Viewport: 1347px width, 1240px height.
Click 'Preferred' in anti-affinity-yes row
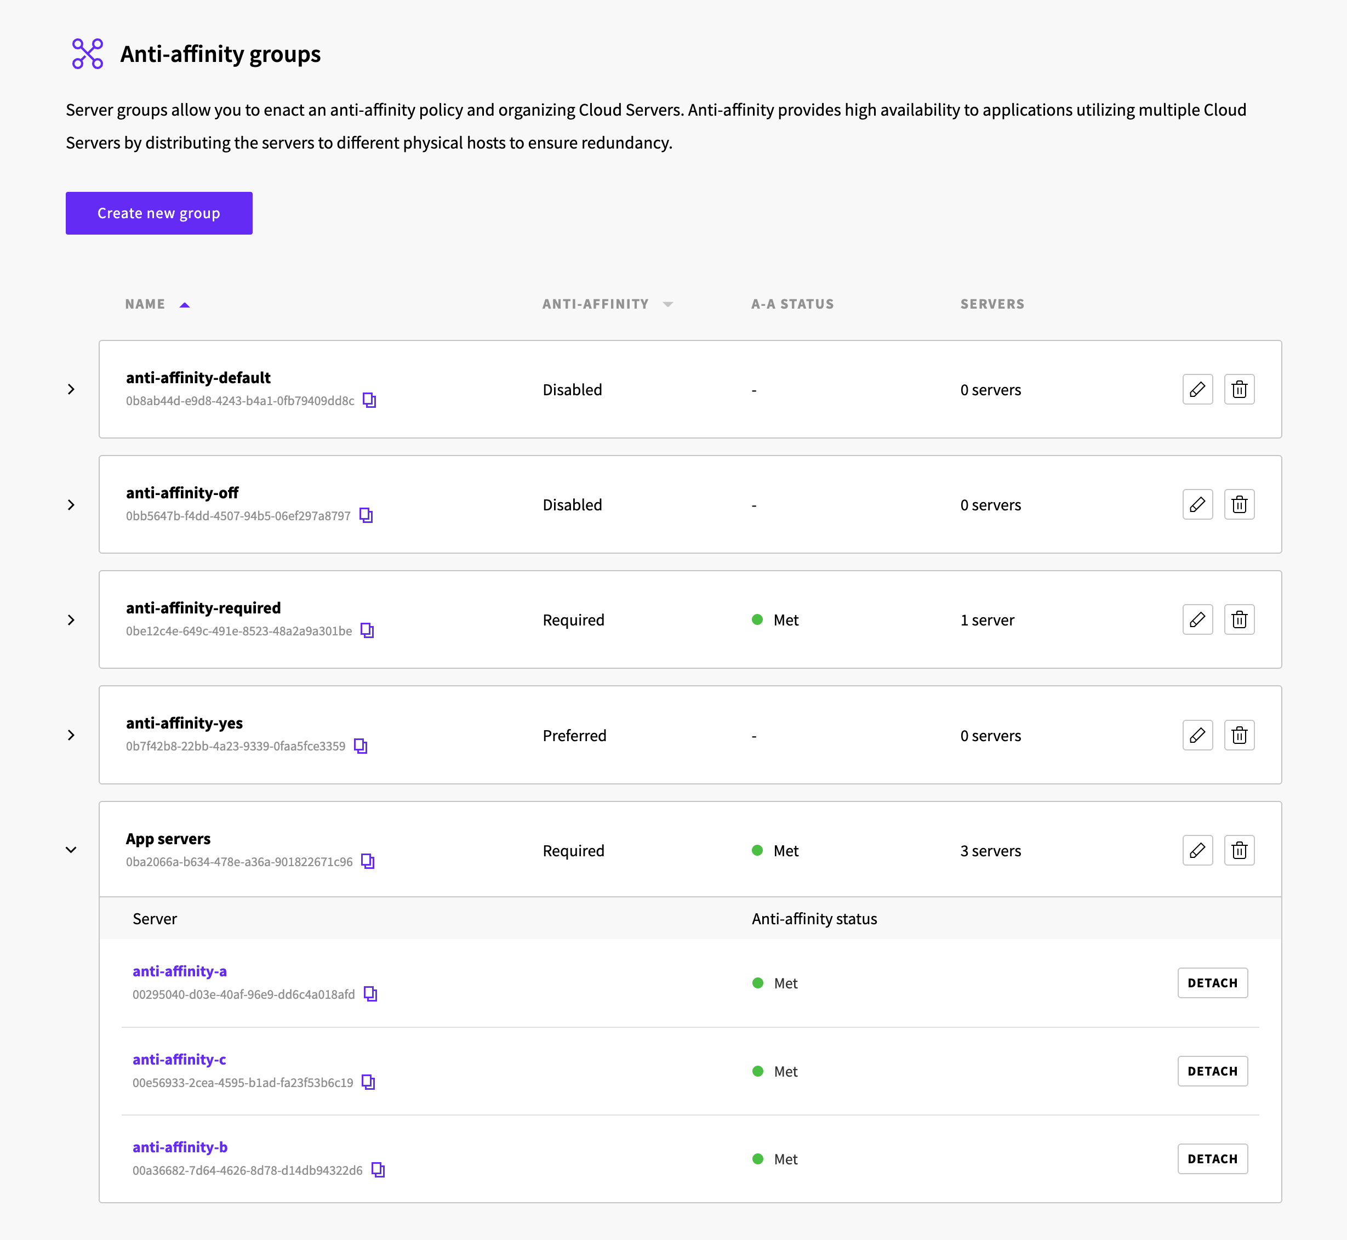point(574,736)
